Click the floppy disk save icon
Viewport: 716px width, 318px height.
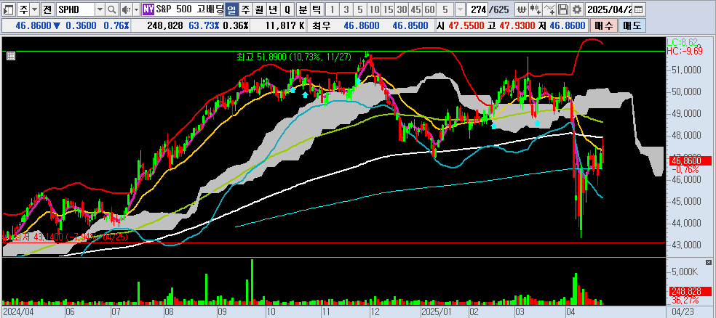[564, 9]
